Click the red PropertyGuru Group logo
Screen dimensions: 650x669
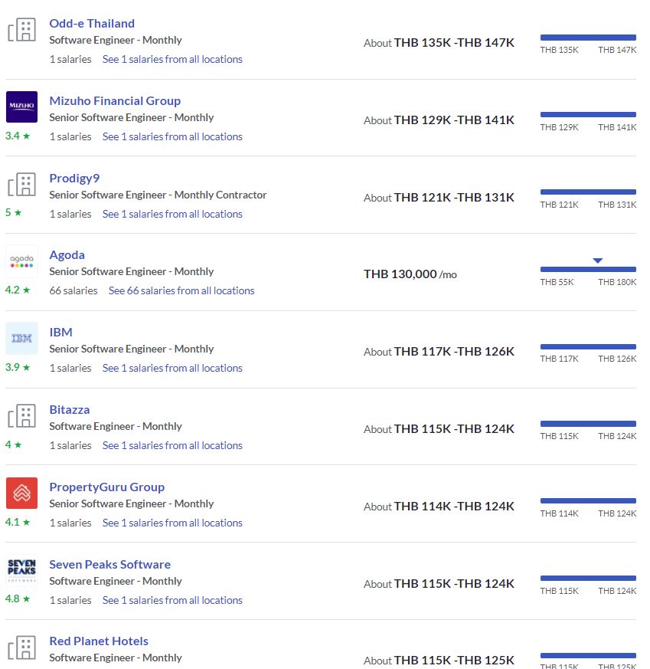(21, 494)
